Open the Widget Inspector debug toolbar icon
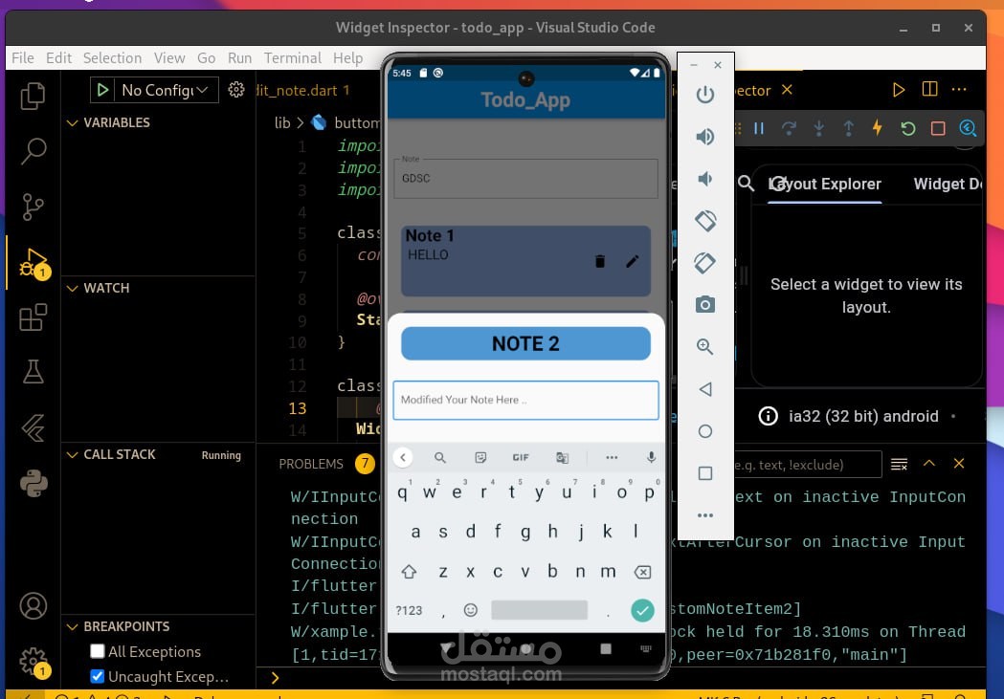This screenshot has height=699, width=1004. tap(968, 128)
